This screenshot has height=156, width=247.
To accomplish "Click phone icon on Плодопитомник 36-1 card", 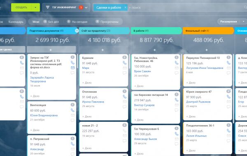I will (x=228, y=130).
